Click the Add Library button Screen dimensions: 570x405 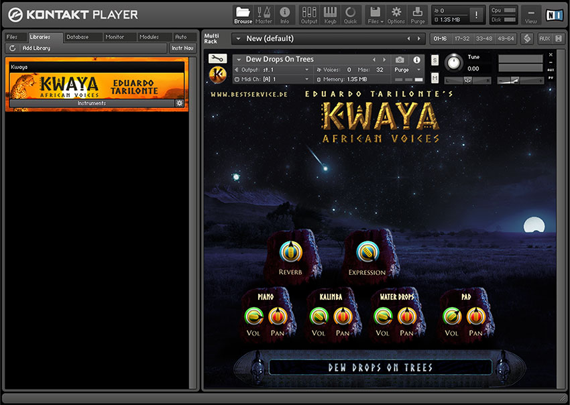click(36, 48)
